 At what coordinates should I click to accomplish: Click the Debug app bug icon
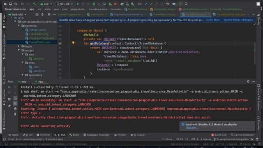[x=94, y=4]
